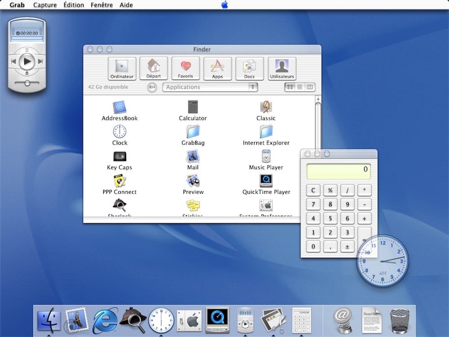The image size is (449, 337).
Task: Click the Clock icon in the Dock
Action: click(x=161, y=320)
